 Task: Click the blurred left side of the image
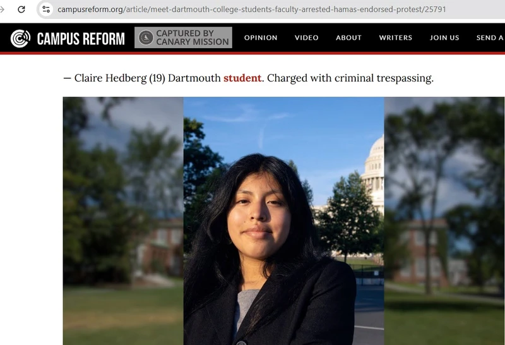pyautogui.click(x=123, y=221)
